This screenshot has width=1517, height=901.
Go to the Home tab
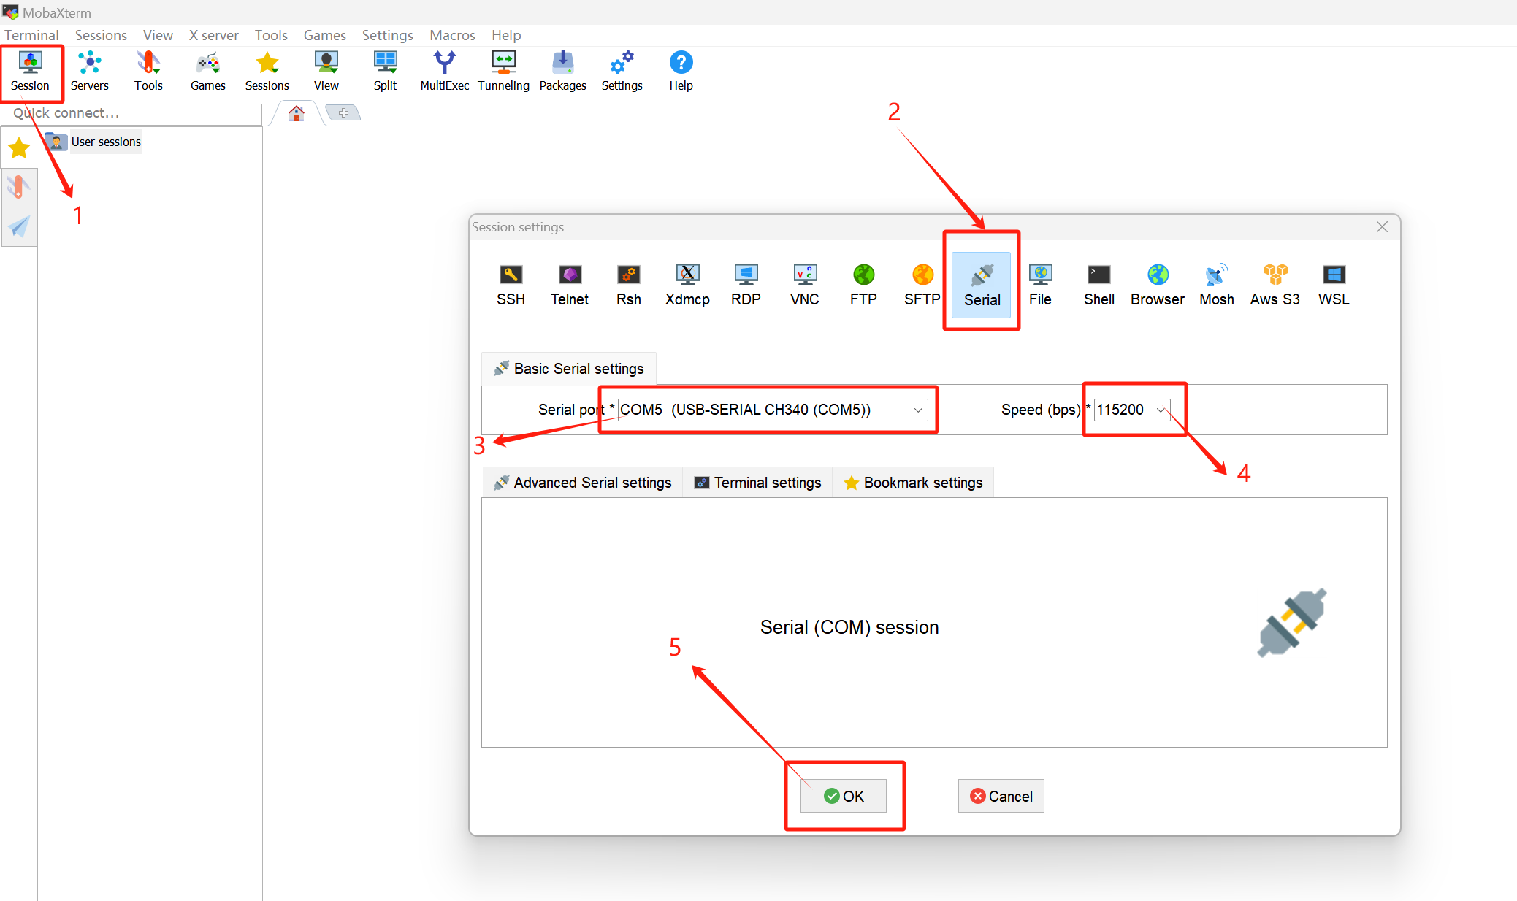pos(296,113)
